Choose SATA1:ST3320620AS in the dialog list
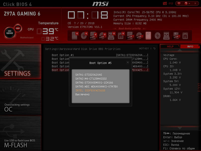Screen dimensions: 201x151 [x=89, y=75]
